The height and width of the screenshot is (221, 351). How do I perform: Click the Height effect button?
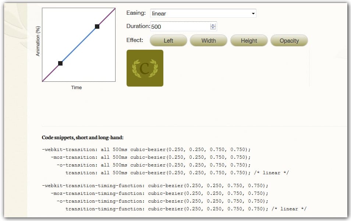[249, 41]
